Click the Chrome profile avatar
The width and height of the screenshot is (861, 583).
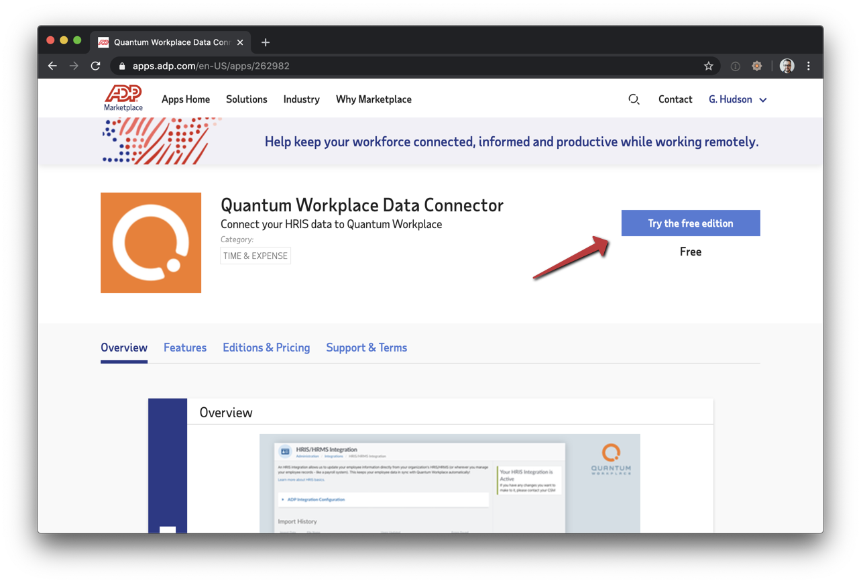click(786, 66)
